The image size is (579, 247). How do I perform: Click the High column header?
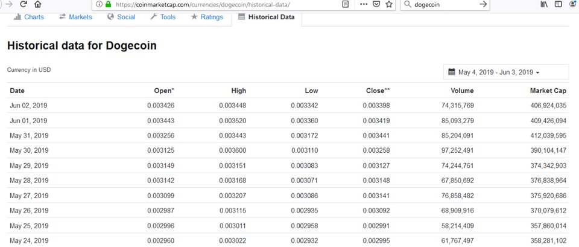pyautogui.click(x=239, y=91)
